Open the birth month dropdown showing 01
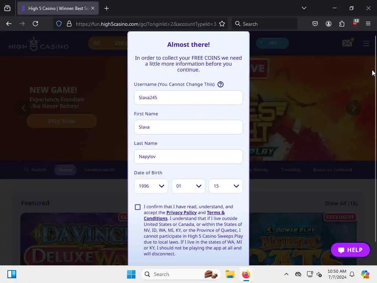The height and width of the screenshot is (283, 377). 188,186
